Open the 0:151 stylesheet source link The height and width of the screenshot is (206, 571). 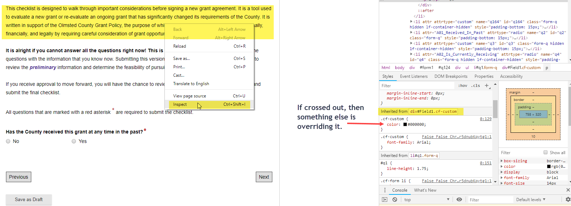click(486, 163)
